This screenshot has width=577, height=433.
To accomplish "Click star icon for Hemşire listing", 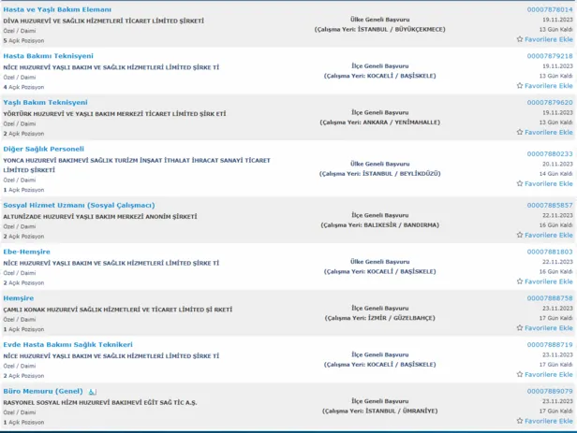I will 521,328.
